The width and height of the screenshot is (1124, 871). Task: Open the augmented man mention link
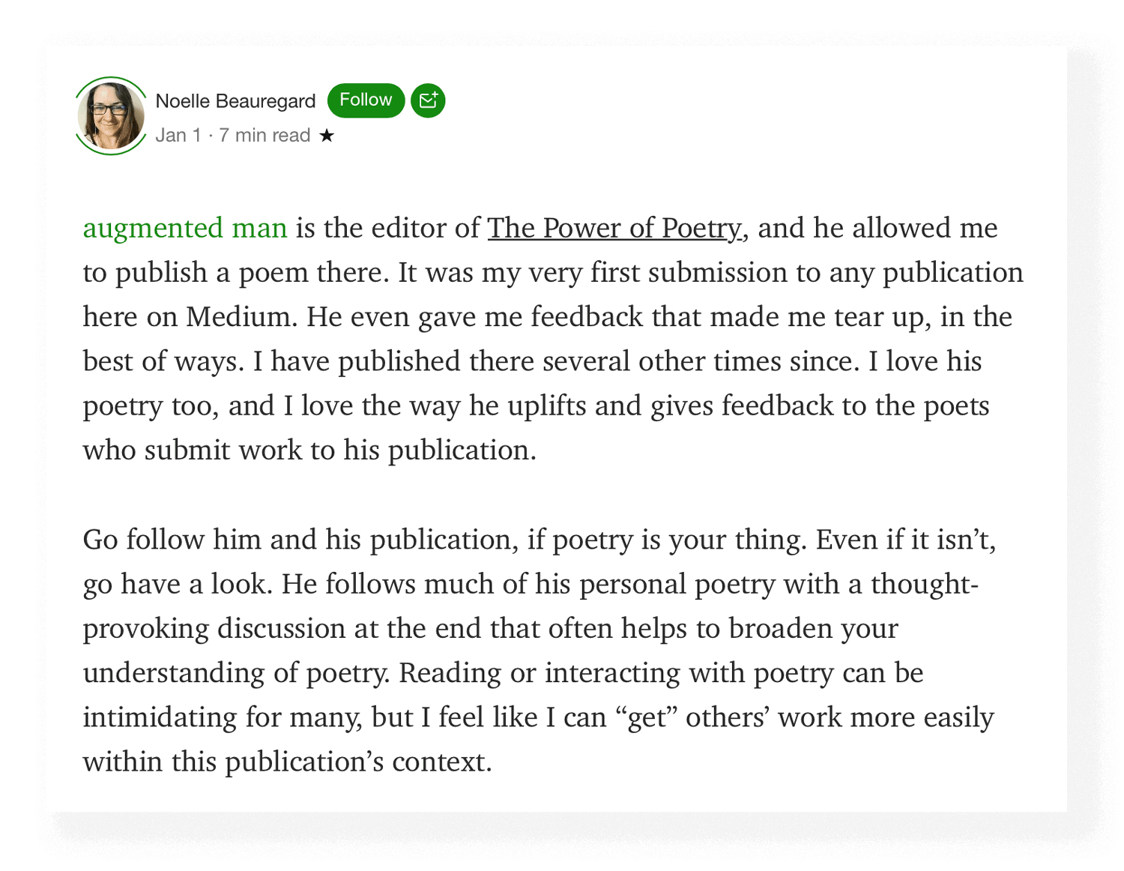(x=185, y=228)
